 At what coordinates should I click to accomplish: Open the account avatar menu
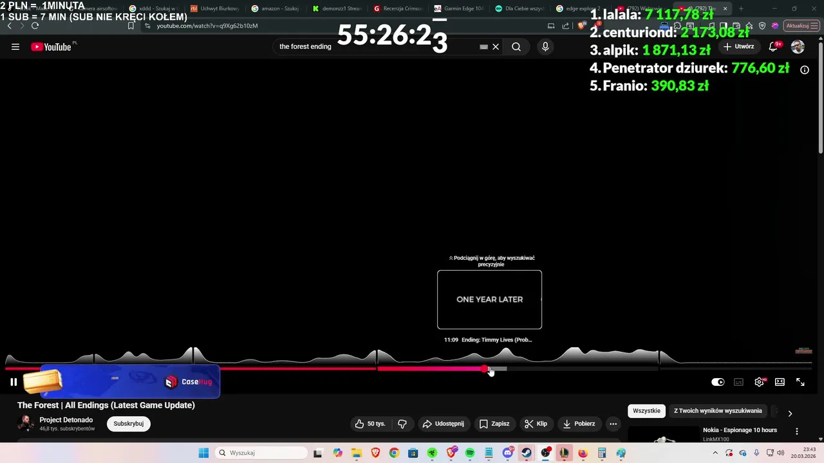pyautogui.click(x=798, y=47)
